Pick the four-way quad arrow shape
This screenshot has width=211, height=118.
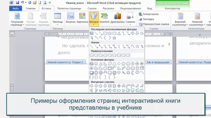(119, 86)
